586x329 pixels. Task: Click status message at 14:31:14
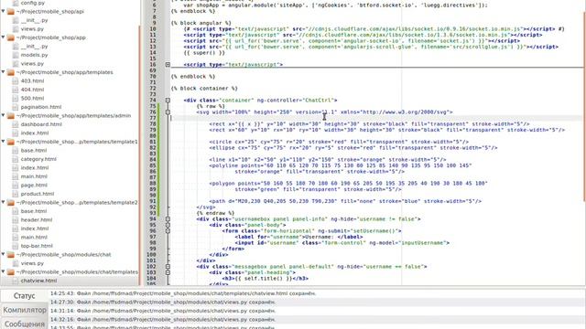coord(163,311)
